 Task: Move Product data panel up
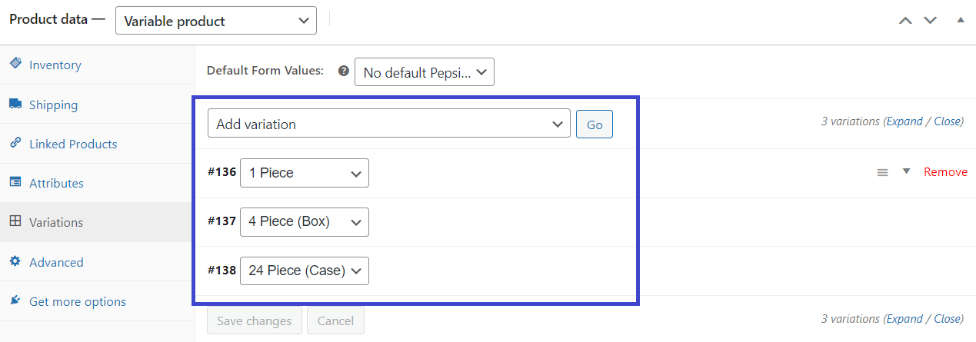point(905,20)
